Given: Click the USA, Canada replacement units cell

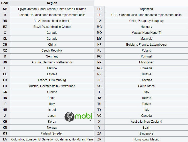Looking at the screenshot, I should click(146, 15).
